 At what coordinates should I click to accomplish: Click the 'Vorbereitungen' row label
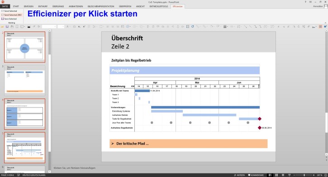[118, 107]
